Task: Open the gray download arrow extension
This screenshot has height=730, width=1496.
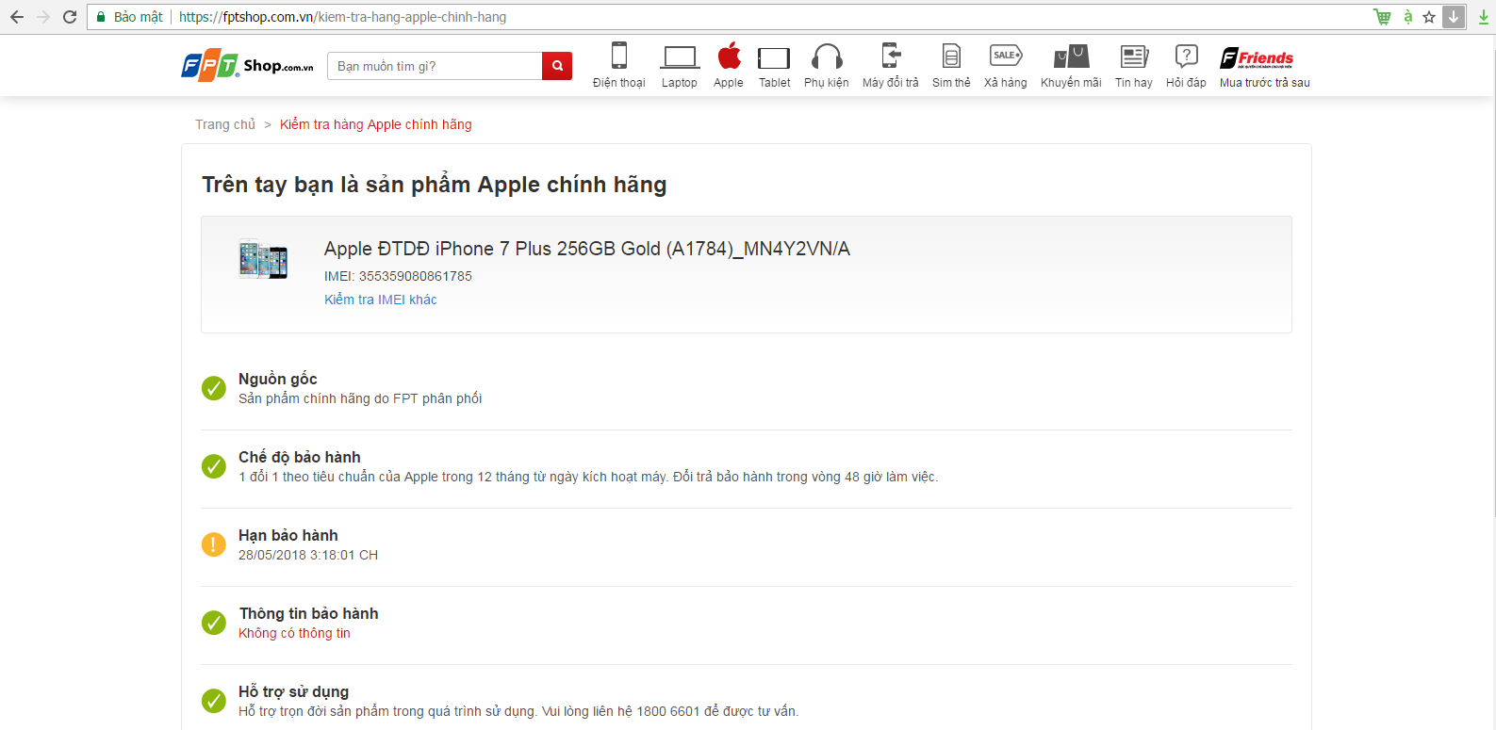Action: pos(1454,17)
